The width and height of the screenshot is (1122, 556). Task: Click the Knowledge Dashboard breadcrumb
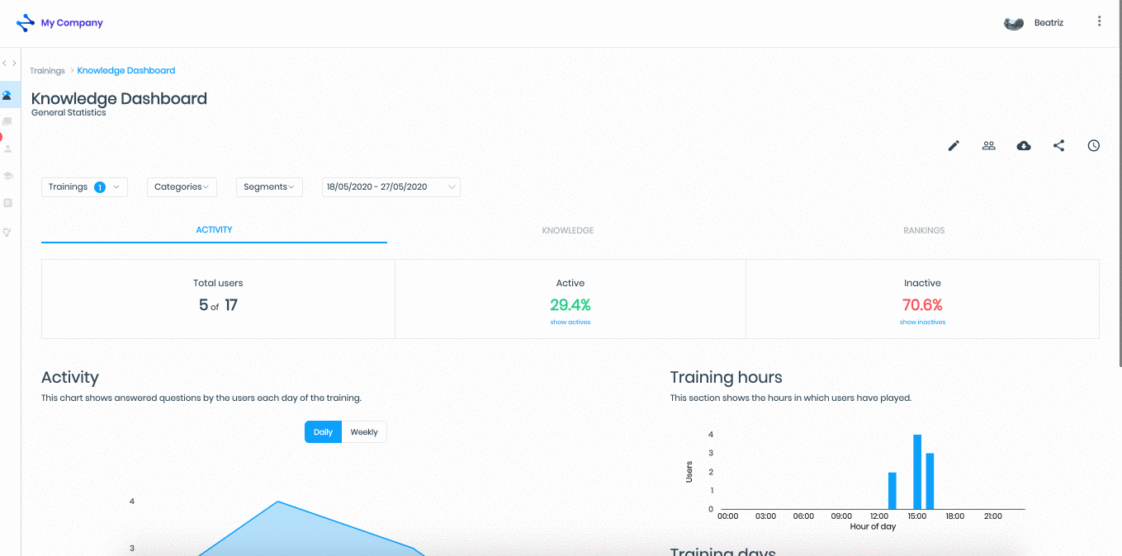click(x=126, y=71)
